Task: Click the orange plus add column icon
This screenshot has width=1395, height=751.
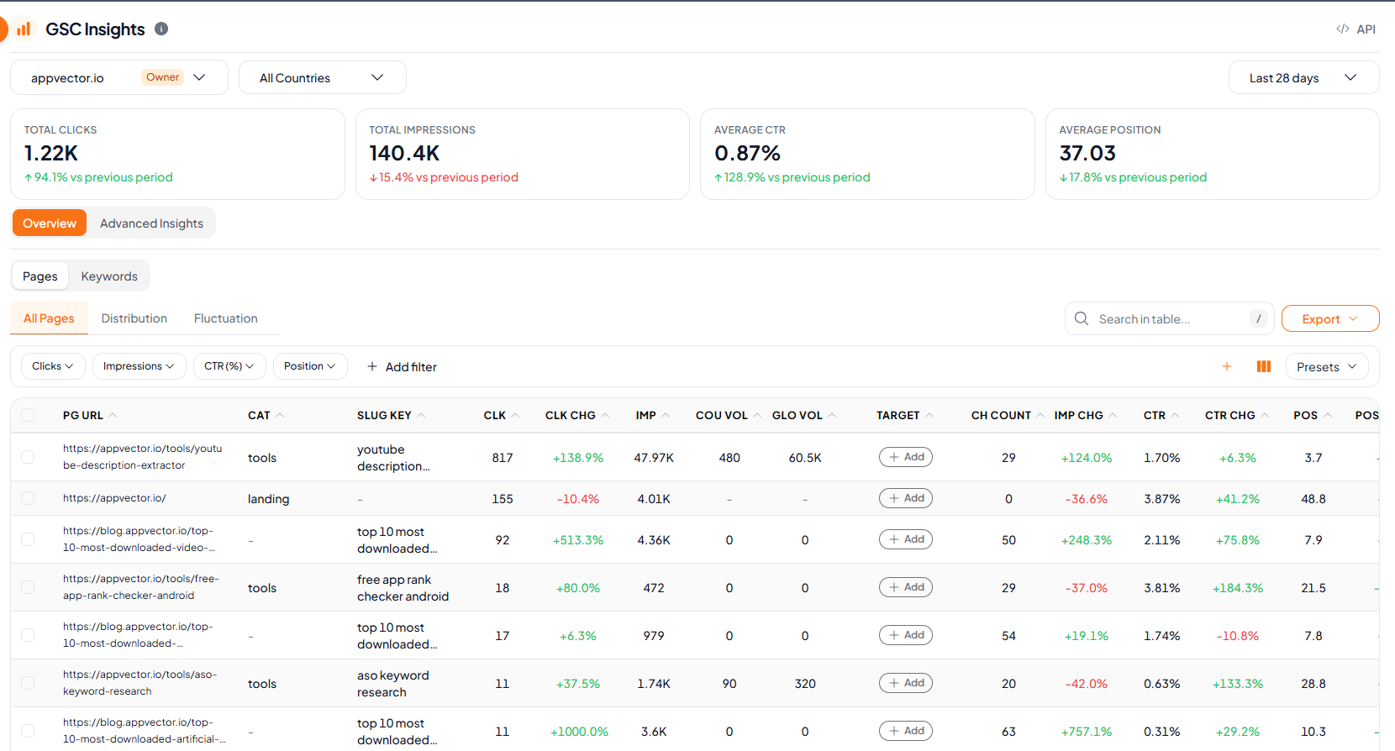Action: tap(1227, 366)
